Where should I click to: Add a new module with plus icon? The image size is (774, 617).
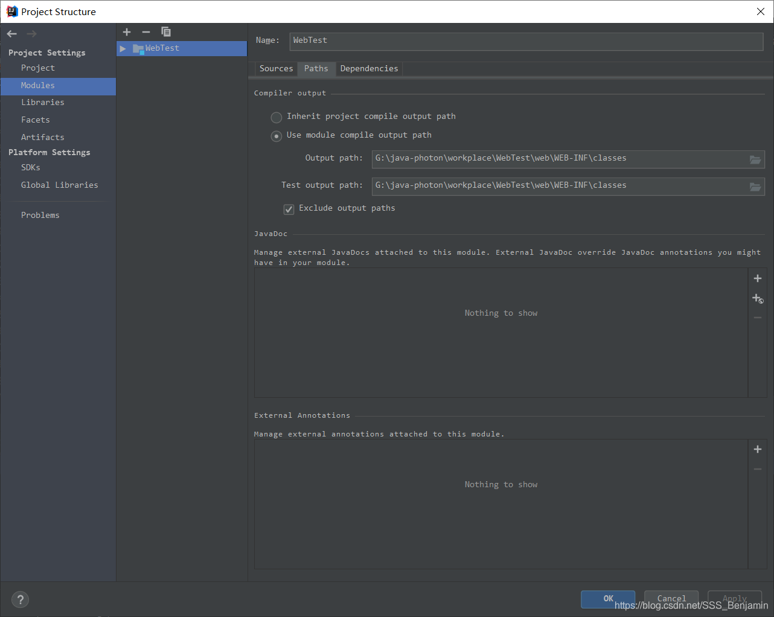127,32
